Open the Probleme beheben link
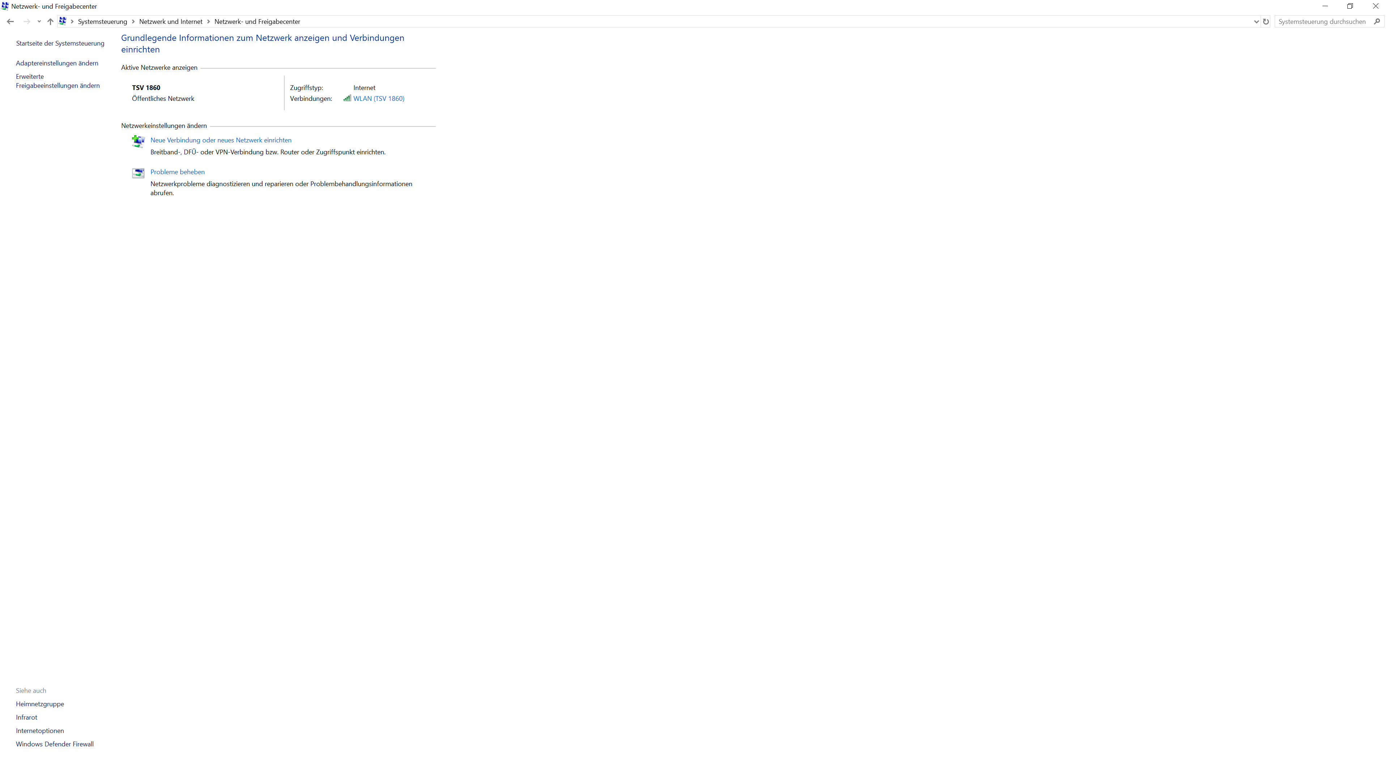Screen dimensions: 1389x759 [x=177, y=172]
